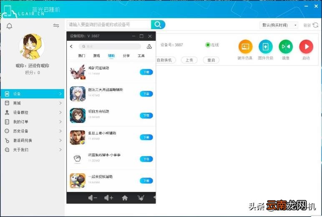Click the search box inside device window
The height and width of the screenshot is (217, 322).
coord(110,46)
